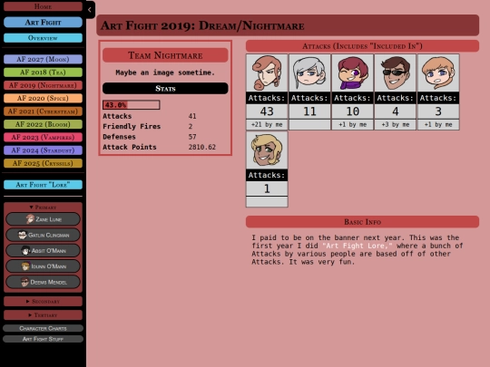Image resolution: width=490 pixels, height=367 pixels.
Task: Open the Art Fight "Lore" sidebar button
Action: (44, 185)
